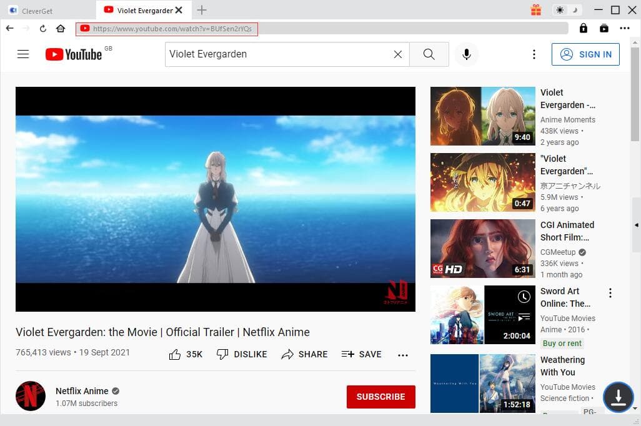Open the gift promotion icon

click(x=536, y=11)
